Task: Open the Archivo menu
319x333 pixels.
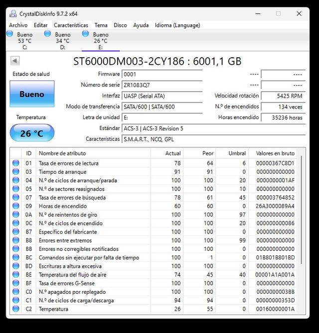Action: pyautogui.click(x=18, y=25)
